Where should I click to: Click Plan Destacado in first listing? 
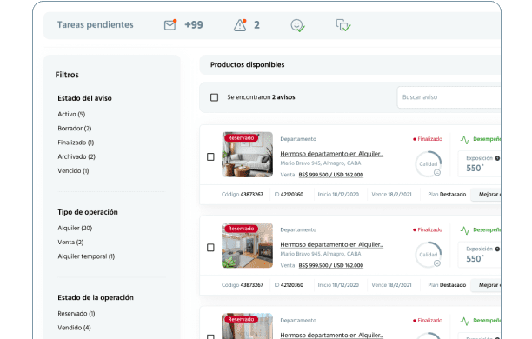pos(447,195)
